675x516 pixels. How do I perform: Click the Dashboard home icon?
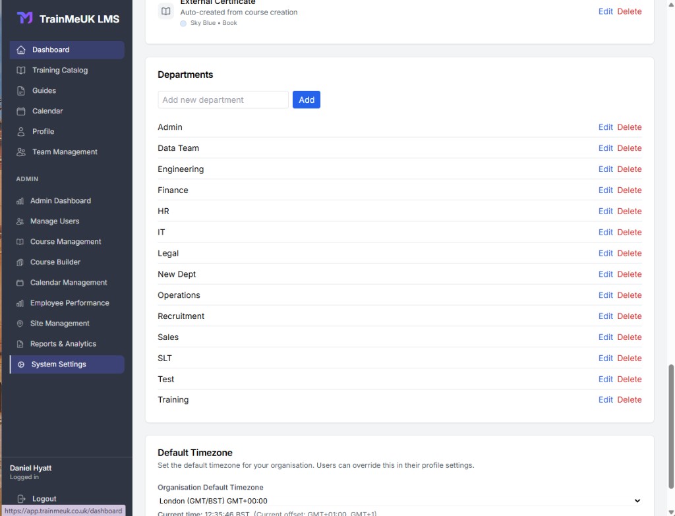coord(20,50)
